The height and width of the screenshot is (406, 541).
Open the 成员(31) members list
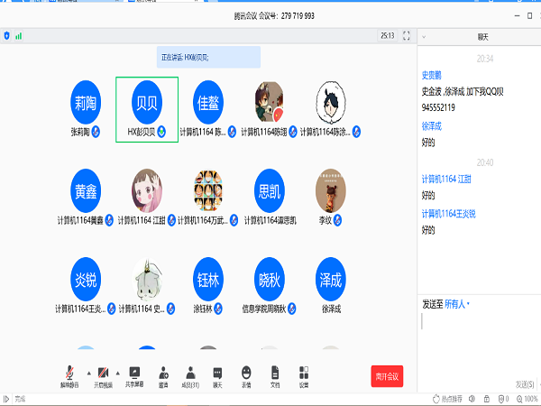(x=190, y=377)
